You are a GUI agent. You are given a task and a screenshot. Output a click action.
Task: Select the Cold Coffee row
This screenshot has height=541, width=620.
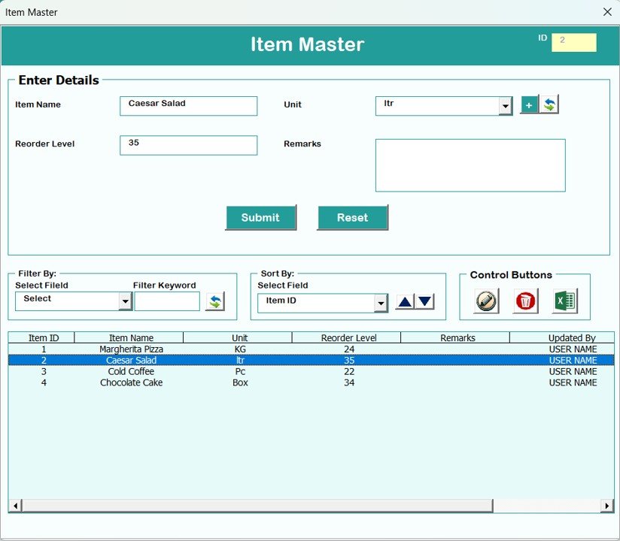tap(312, 372)
